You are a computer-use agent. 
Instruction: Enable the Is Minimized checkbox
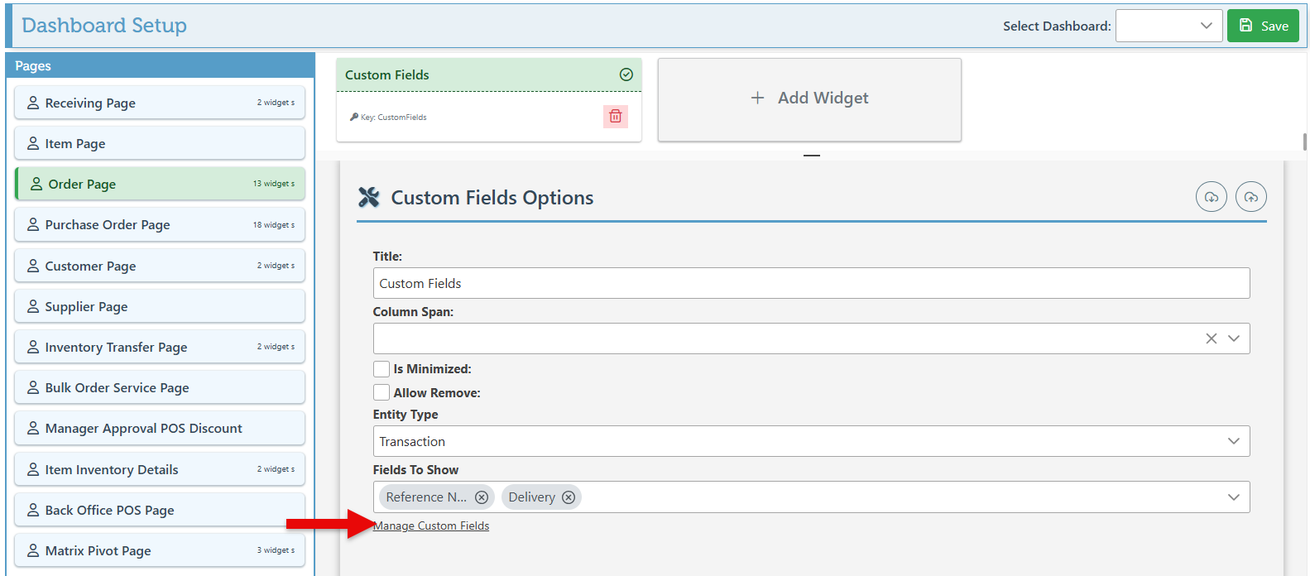pos(381,369)
